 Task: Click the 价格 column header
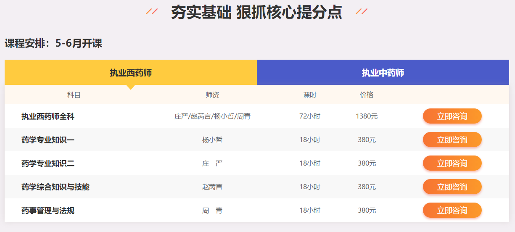click(x=367, y=95)
